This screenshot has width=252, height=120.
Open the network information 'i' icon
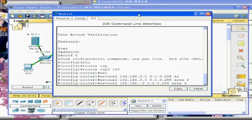tap(237, 16)
